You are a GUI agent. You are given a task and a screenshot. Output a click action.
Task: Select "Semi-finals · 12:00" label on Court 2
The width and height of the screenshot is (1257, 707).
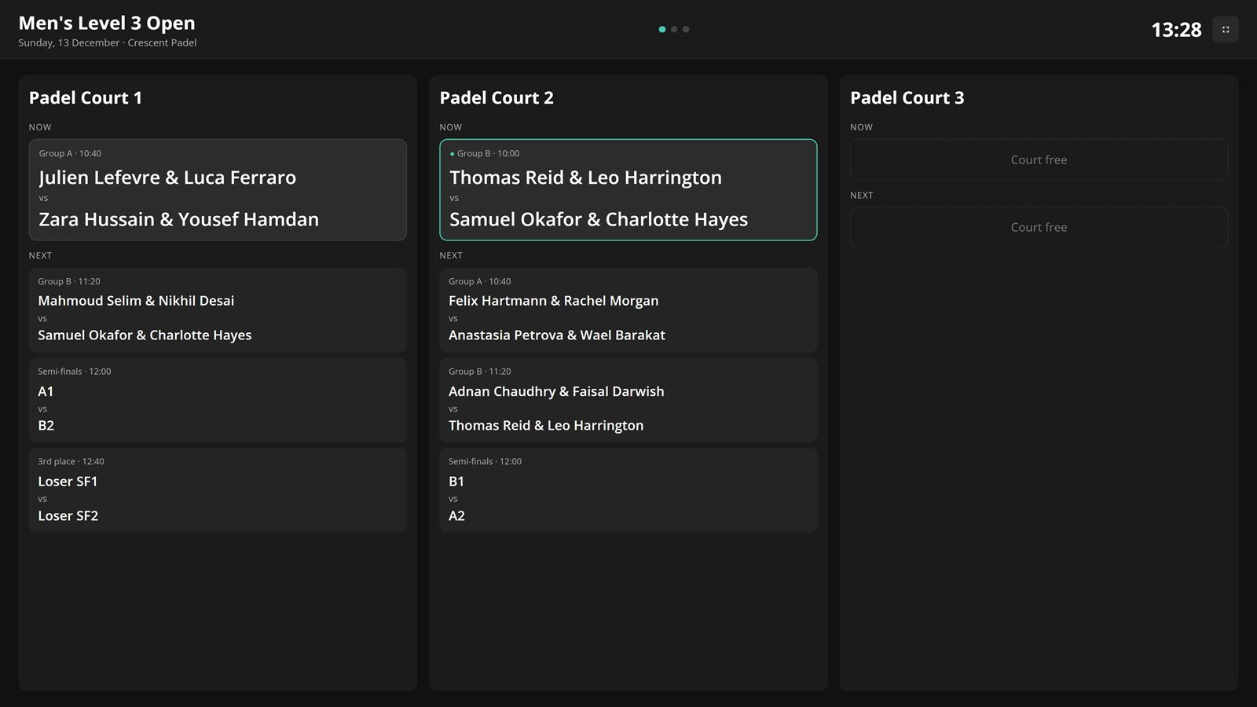tap(486, 462)
